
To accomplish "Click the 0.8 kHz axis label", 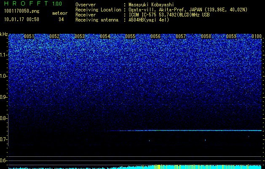I will pos(4,118).
